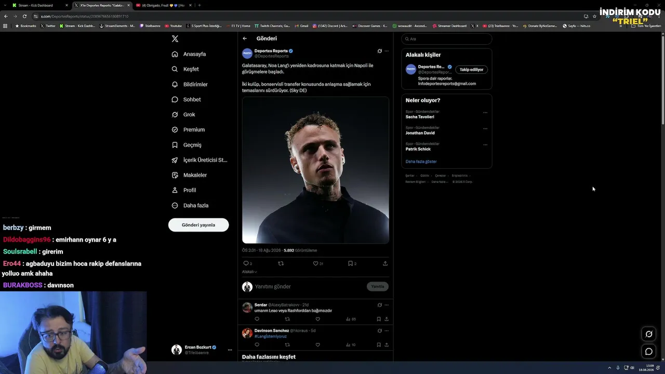Open more options on Serdar's reply
Screen dimensions: 665x374
(387, 305)
